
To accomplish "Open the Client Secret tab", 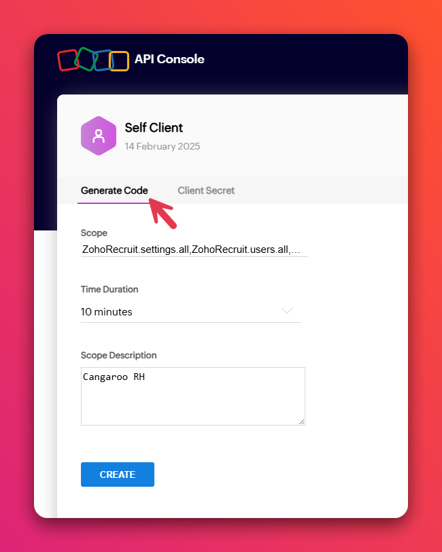I will coord(206,190).
